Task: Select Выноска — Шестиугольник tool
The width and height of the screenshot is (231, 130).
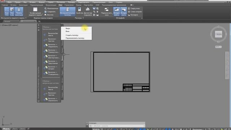Action: point(51,57)
